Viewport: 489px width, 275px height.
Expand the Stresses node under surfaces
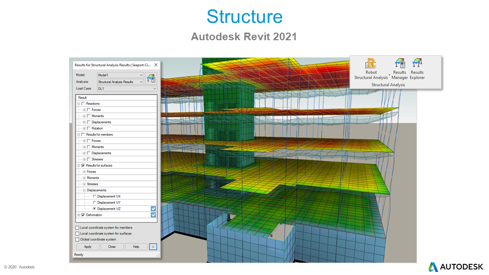tap(84, 184)
